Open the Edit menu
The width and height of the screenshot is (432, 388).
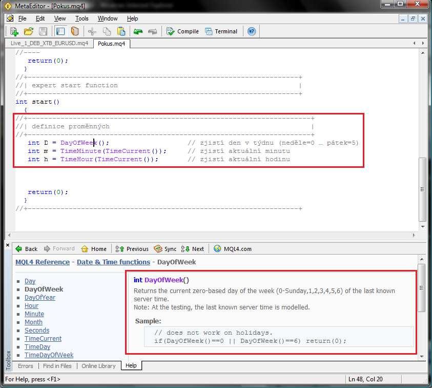pyautogui.click(x=40, y=18)
